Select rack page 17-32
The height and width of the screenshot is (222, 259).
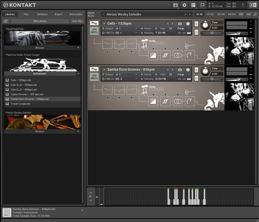tap(210, 14)
